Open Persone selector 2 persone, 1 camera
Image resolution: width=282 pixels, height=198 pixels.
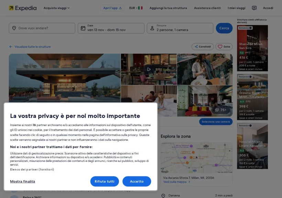click(180, 28)
